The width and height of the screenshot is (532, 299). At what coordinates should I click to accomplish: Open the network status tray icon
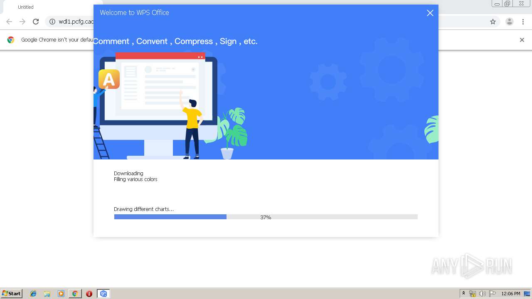click(473, 294)
